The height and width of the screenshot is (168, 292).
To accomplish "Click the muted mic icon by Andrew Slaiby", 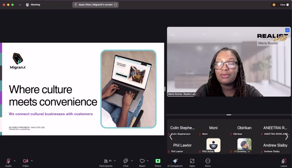I will (x=262, y=152).
